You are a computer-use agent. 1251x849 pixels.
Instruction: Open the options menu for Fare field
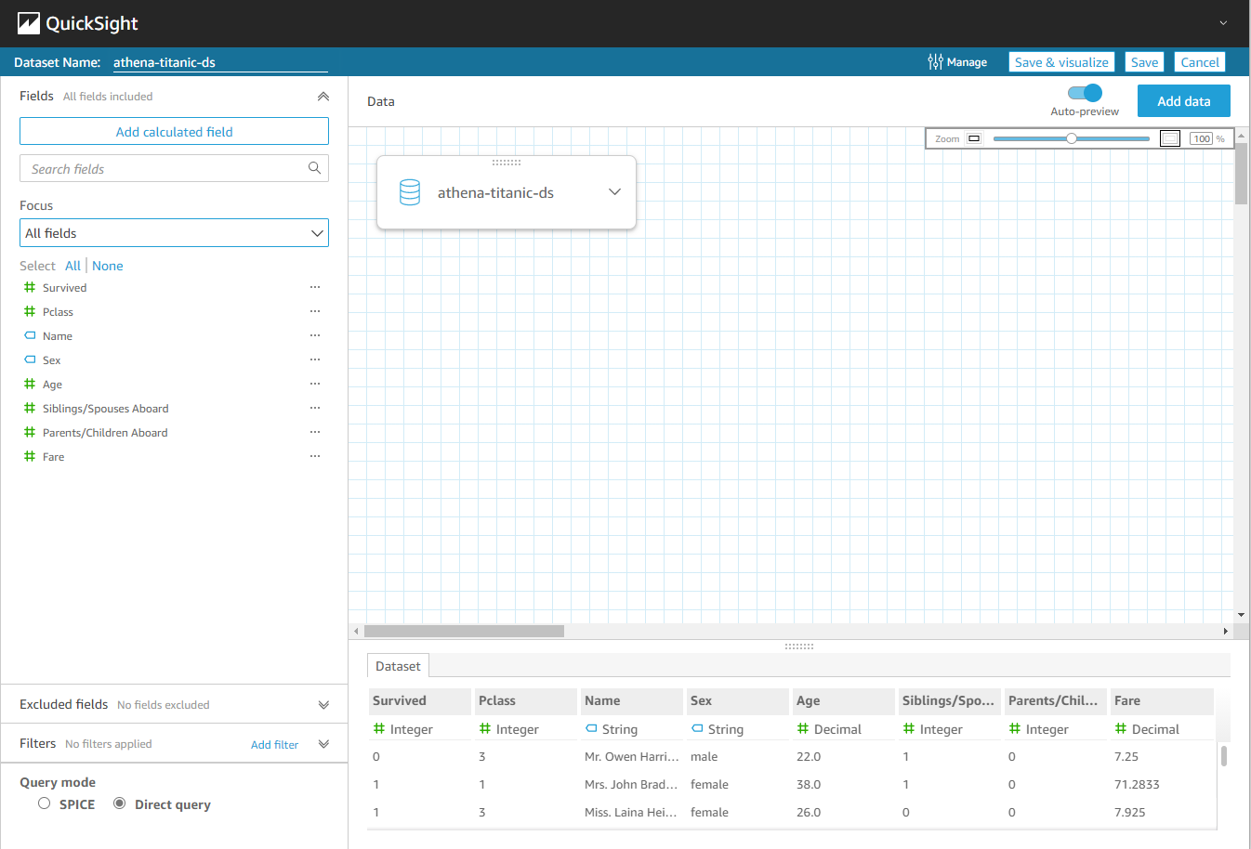coord(315,457)
